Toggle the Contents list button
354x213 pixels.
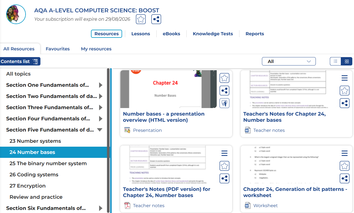coord(20,61)
